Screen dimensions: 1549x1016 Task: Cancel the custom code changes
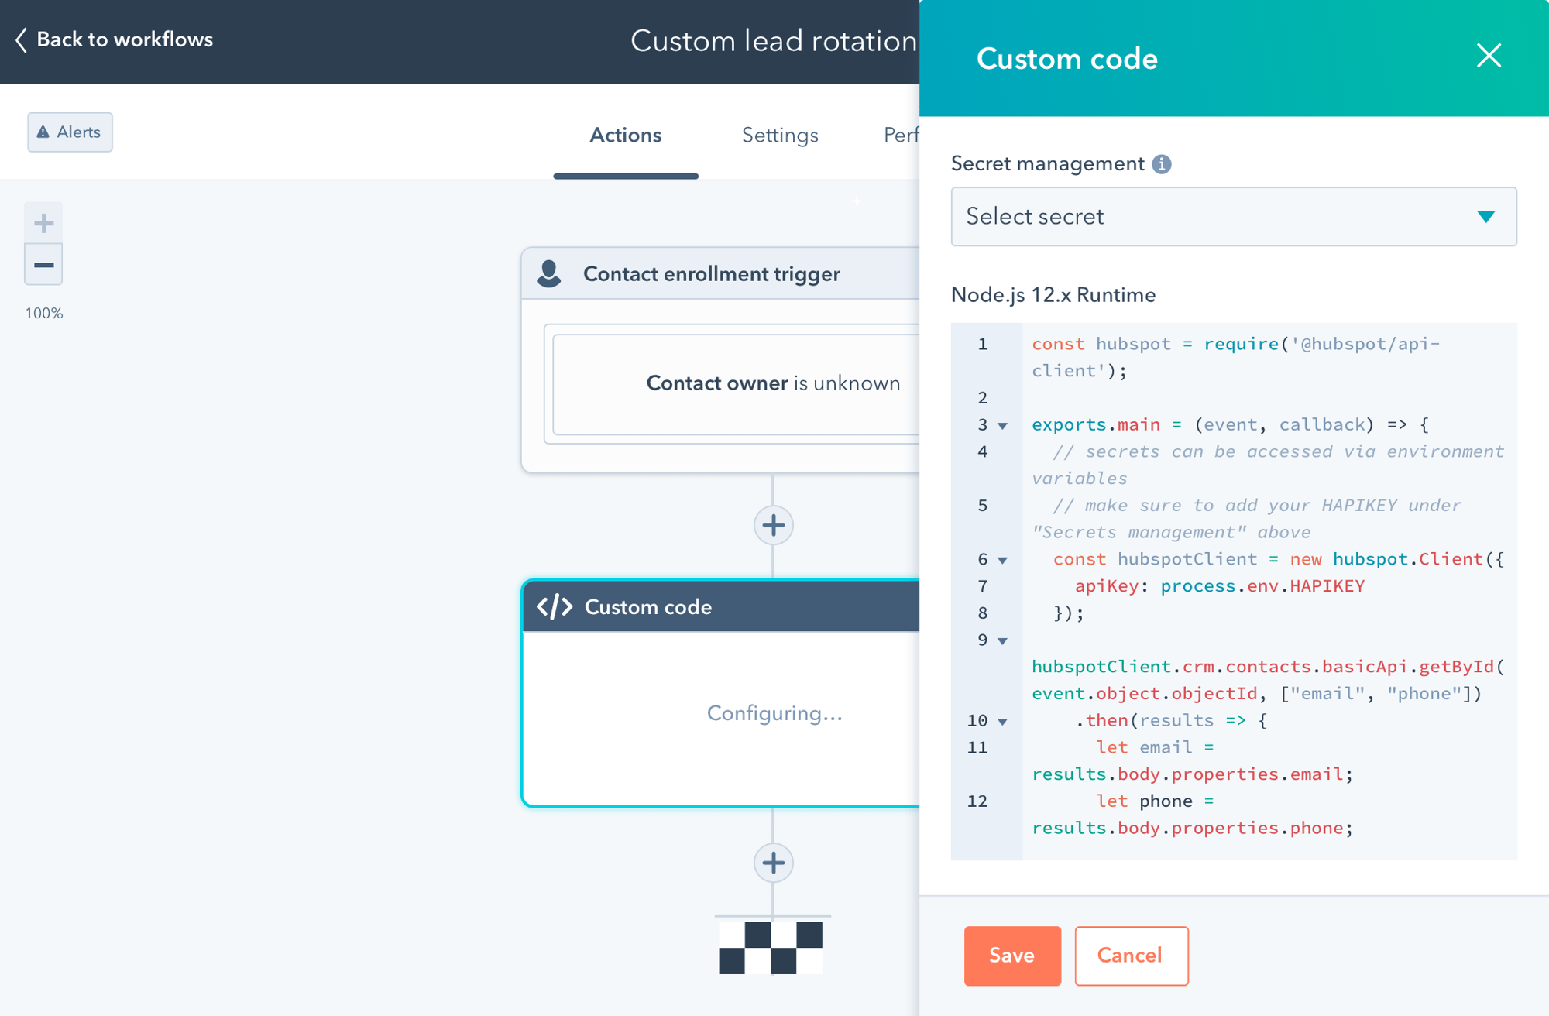click(x=1130, y=956)
